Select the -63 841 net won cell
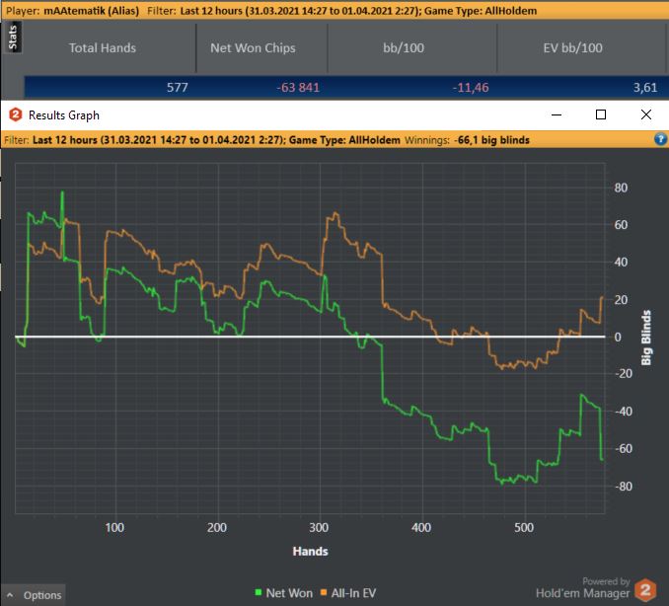 pos(295,87)
